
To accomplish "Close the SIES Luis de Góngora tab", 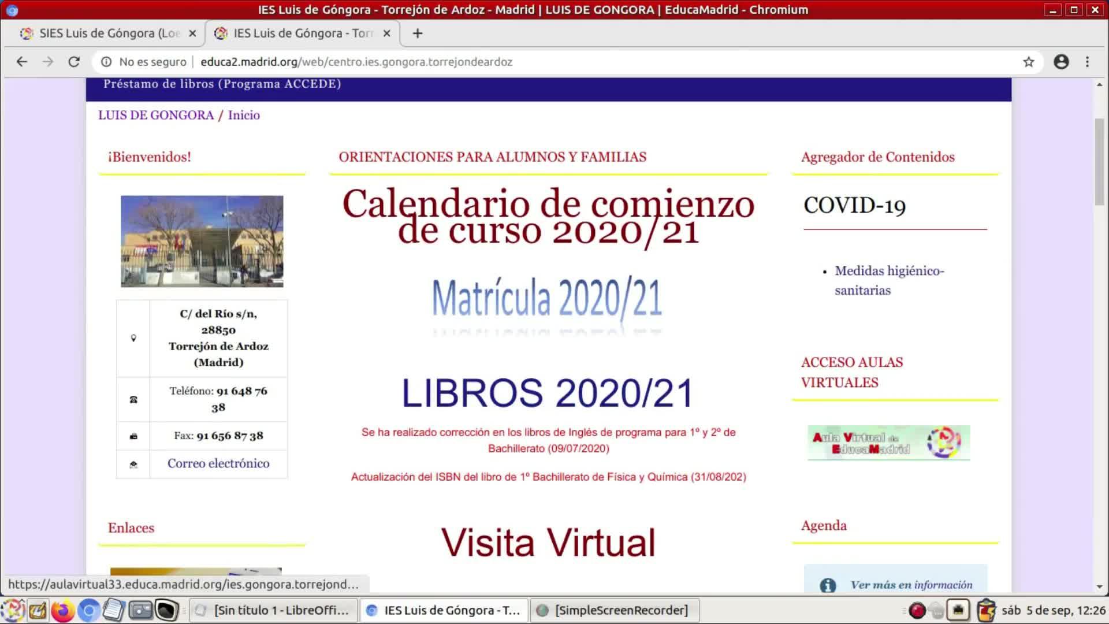I will [193, 34].
